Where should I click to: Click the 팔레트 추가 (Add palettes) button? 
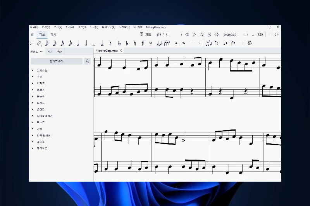57,61
